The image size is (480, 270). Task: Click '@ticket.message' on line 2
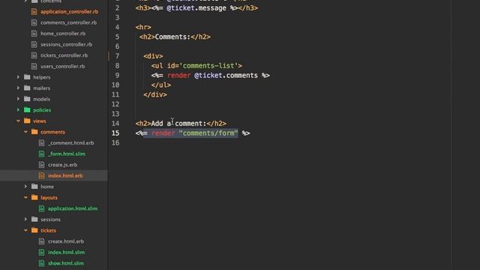pyautogui.click(x=196, y=8)
